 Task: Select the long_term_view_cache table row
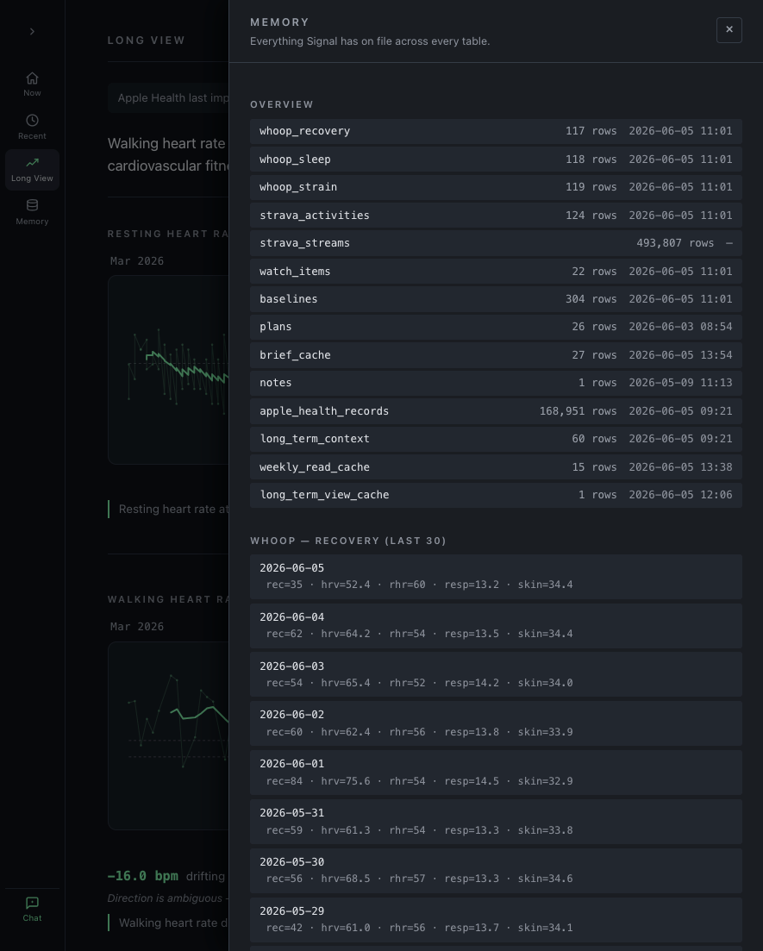(x=496, y=495)
